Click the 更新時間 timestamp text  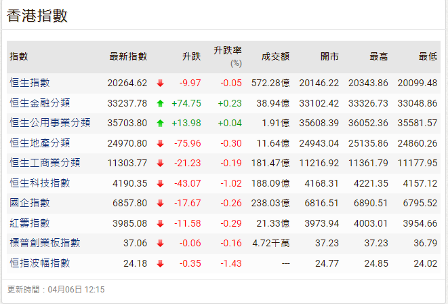coord(56,289)
